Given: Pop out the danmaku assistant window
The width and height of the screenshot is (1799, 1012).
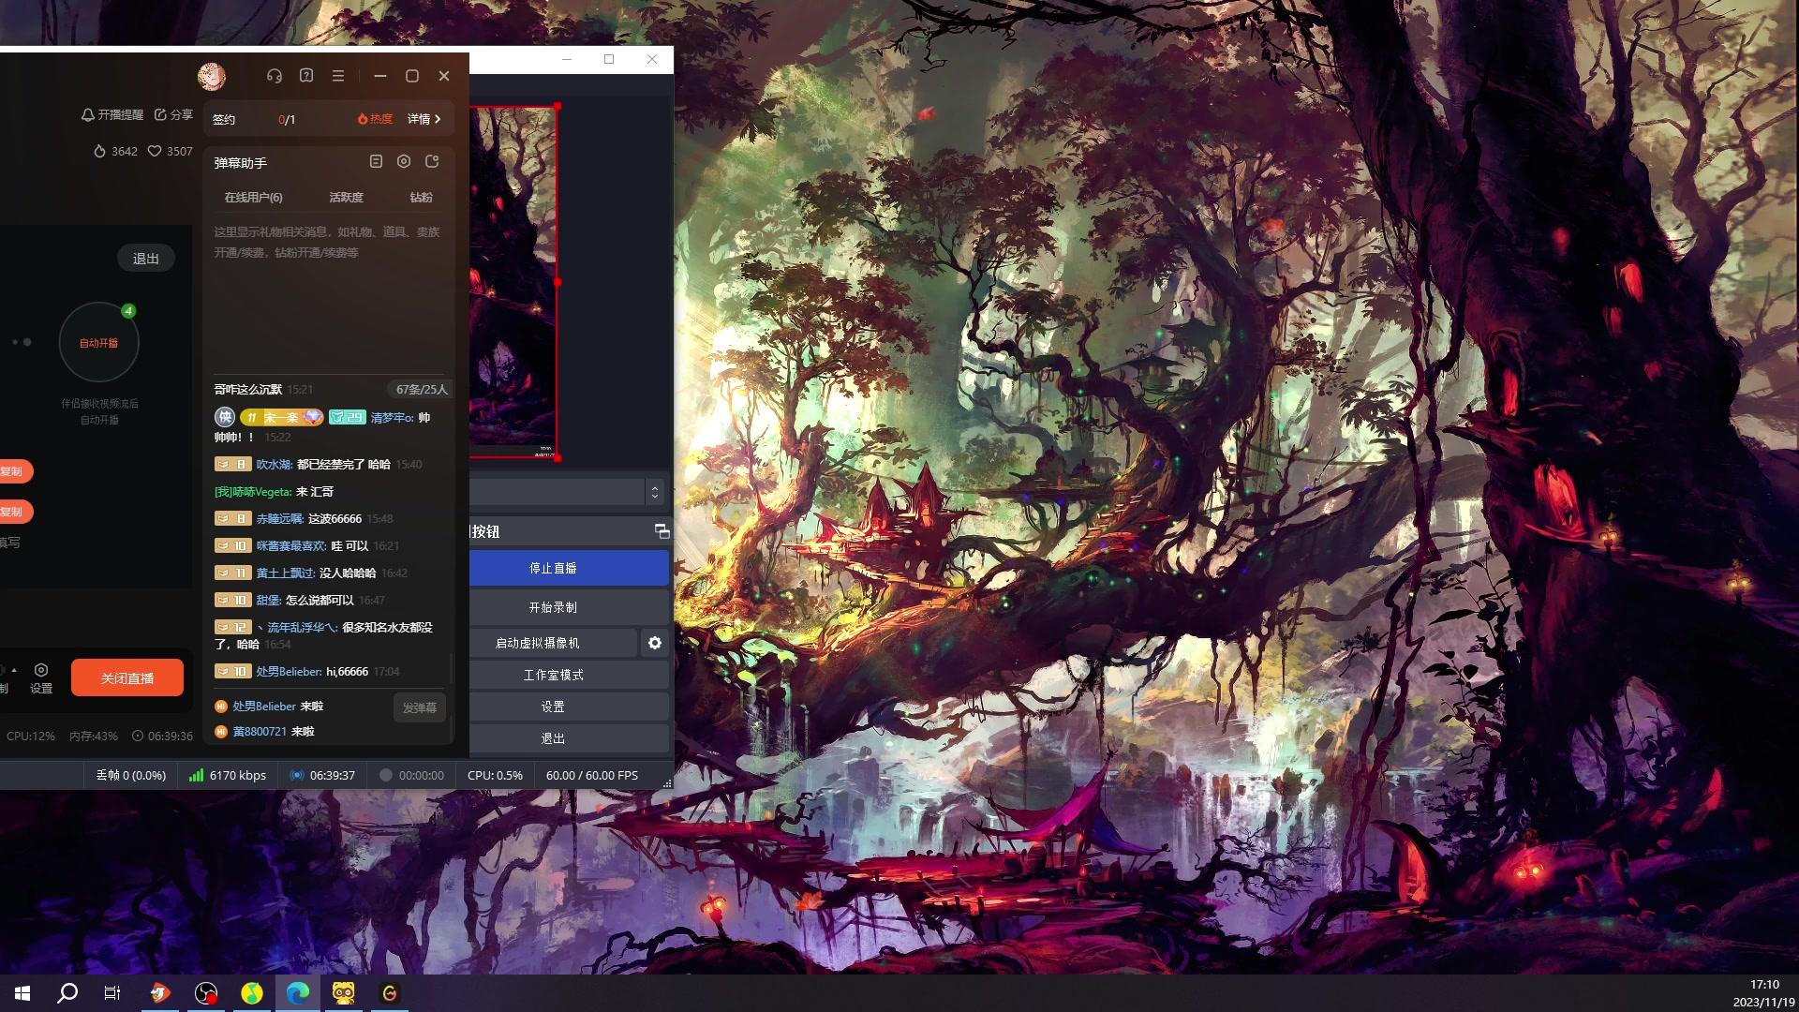Looking at the screenshot, I should pyautogui.click(x=432, y=161).
